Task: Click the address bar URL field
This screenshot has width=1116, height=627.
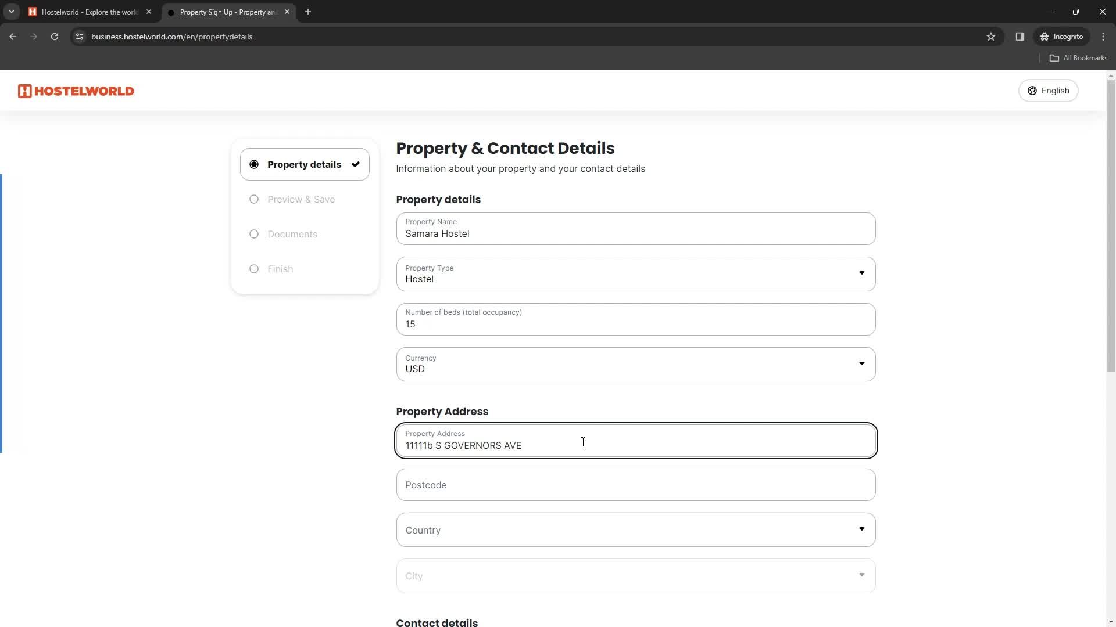Action: pos(171,36)
